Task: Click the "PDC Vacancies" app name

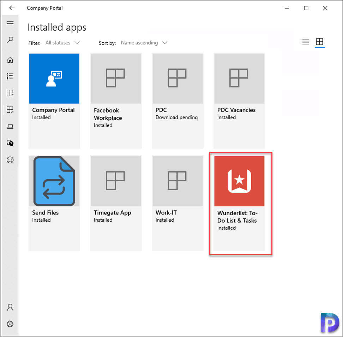Action: [x=236, y=110]
